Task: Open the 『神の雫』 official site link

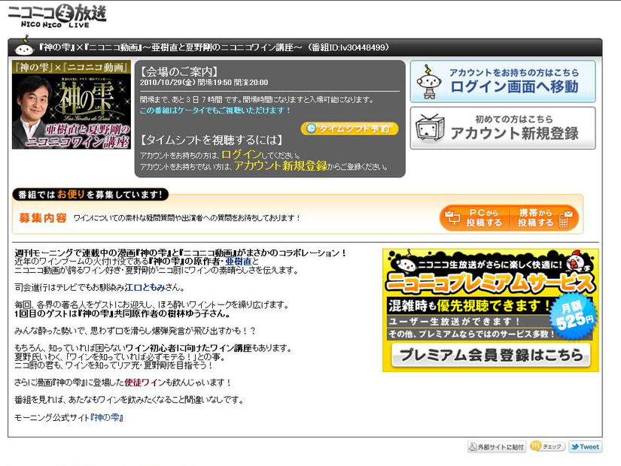Action: coord(107,417)
